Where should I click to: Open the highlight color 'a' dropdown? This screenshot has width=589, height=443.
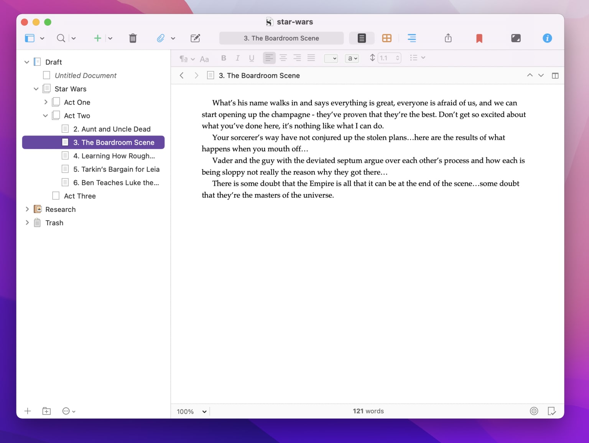click(352, 58)
